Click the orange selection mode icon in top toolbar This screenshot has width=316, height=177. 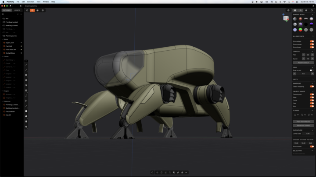pyautogui.click(x=32, y=10)
